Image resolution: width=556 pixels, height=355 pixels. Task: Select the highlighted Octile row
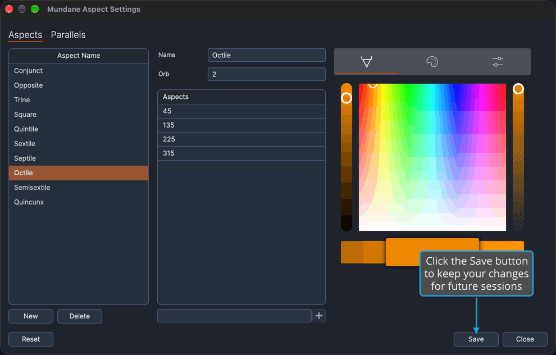click(79, 172)
